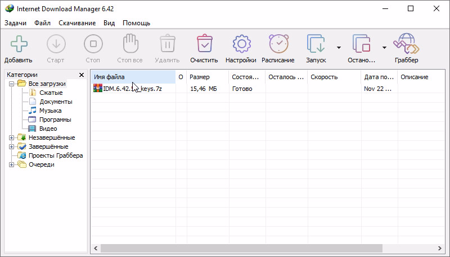
Task: Expand the Очереди tree node
Action: pyautogui.click(x=11, y=164)
